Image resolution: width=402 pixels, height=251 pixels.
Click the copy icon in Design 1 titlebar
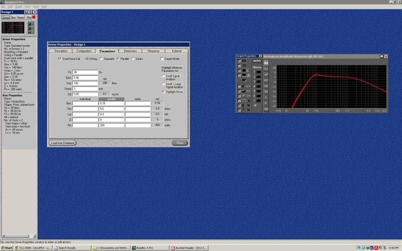31,12
